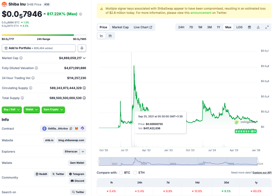Viewport: 272px width, 196px height.
Task: Open the Buy / Sell dropdown
Action: [x=11, y=110]
